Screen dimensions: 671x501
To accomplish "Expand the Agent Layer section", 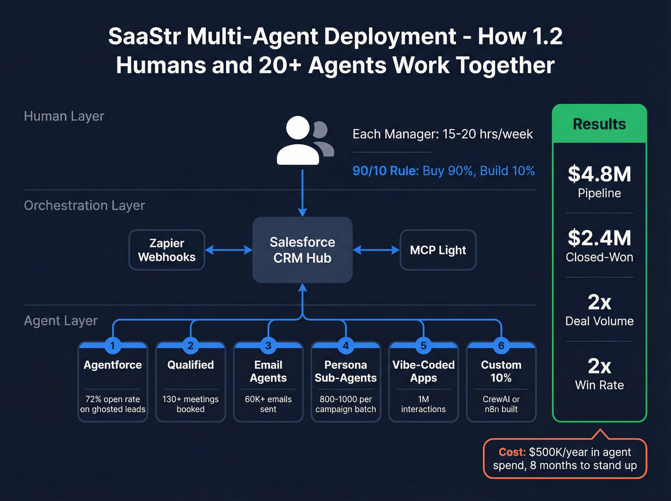I will tap(60, 320).
